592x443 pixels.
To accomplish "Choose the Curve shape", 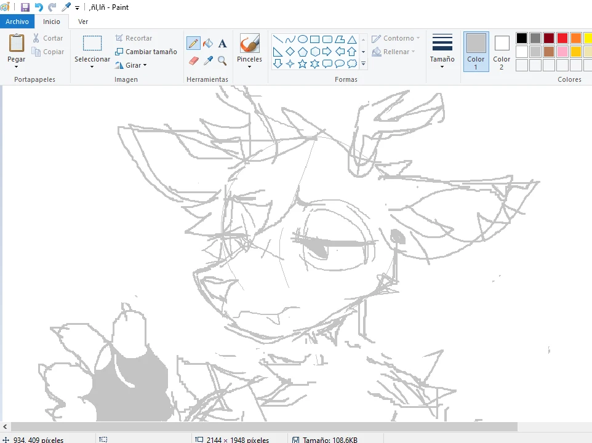I will 290,39.
